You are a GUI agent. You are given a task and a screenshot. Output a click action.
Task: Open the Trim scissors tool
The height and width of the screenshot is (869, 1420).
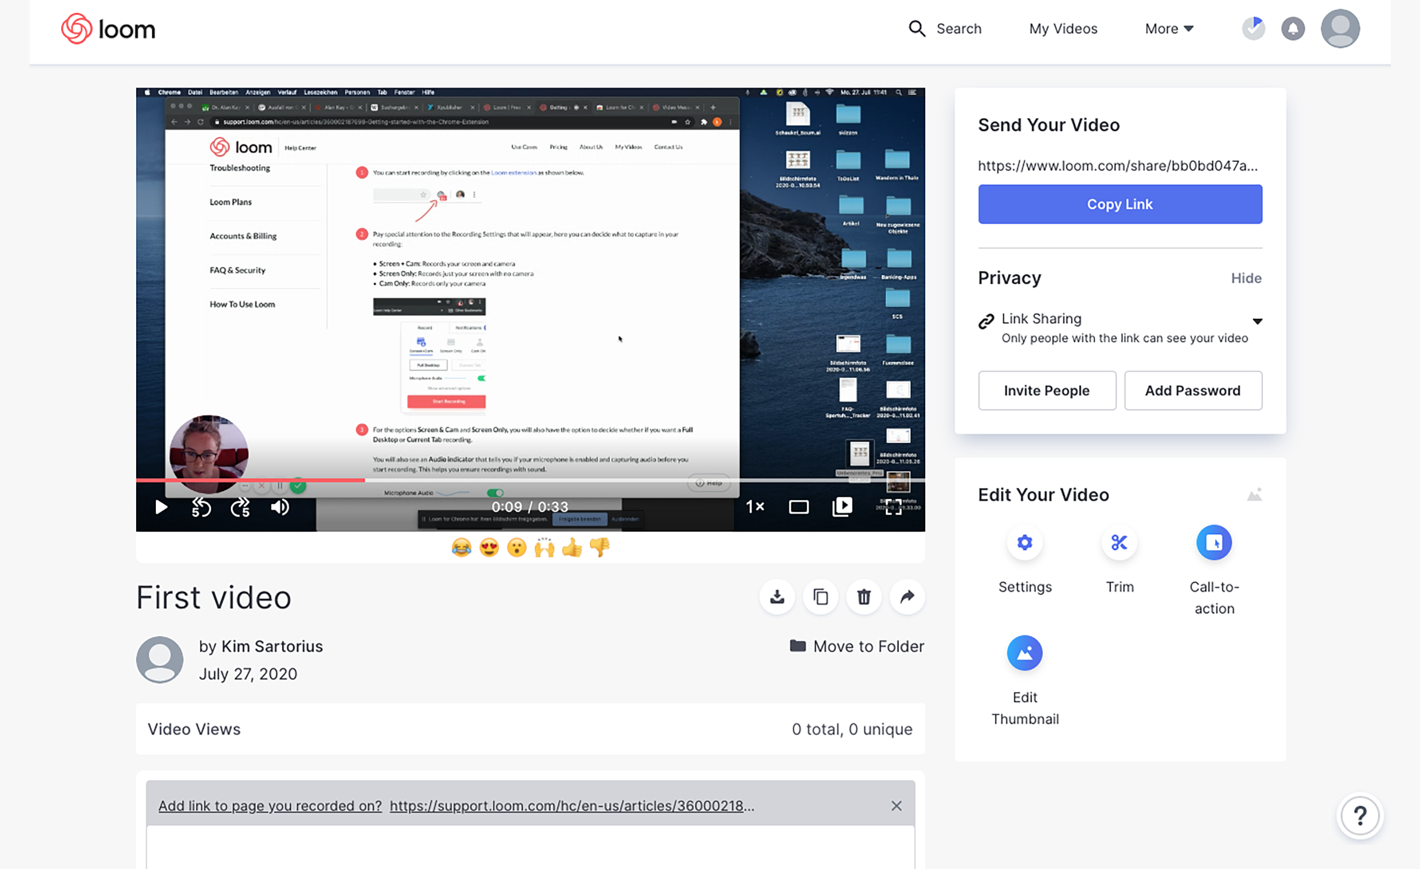tap(1119, 543)
